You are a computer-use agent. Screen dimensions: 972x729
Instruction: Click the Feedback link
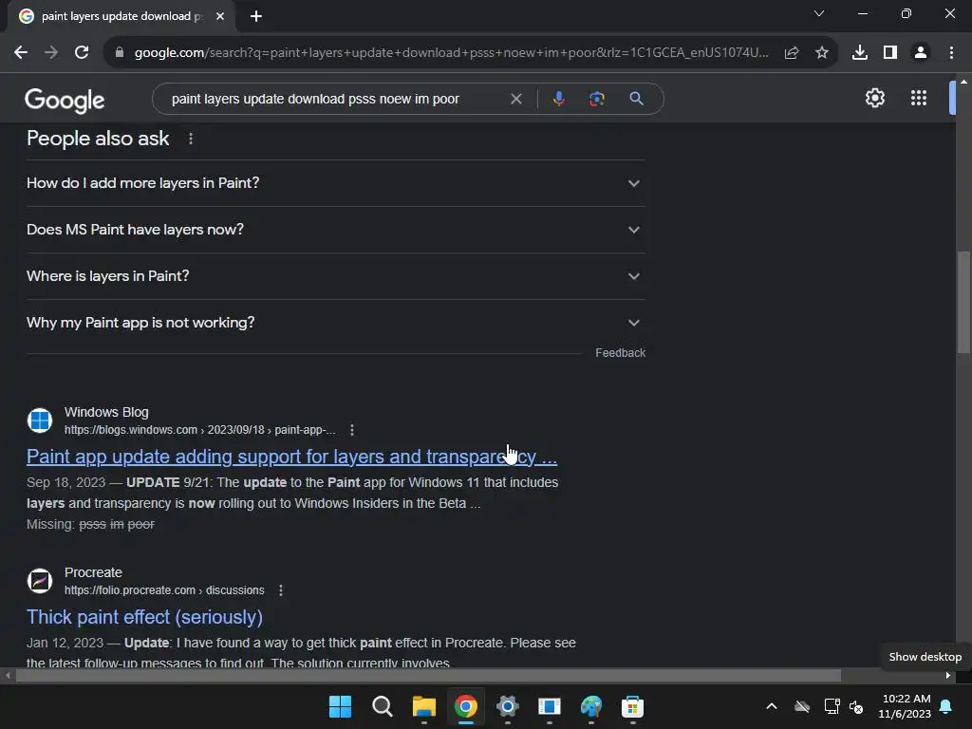620,353
